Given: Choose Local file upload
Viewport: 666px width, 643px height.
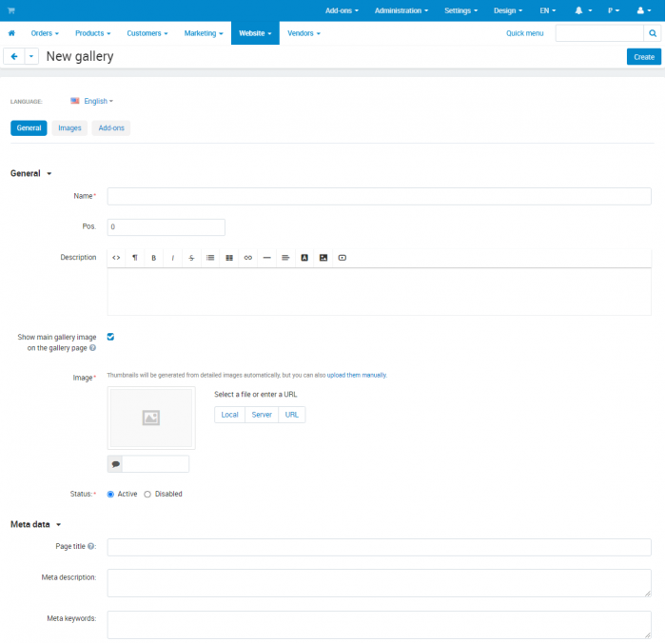Looking at the screenshot, I should (x=230, y=415).
